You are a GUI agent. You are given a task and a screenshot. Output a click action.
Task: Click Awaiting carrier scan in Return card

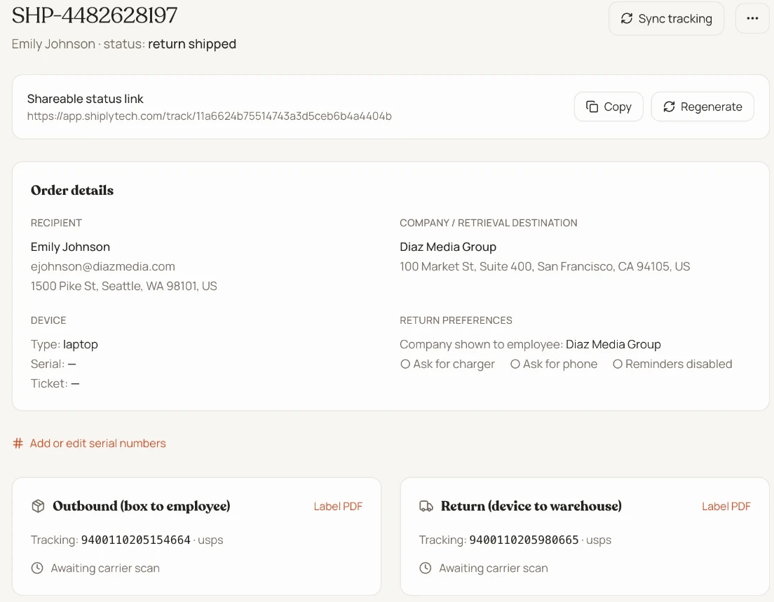tap(494, 568)
